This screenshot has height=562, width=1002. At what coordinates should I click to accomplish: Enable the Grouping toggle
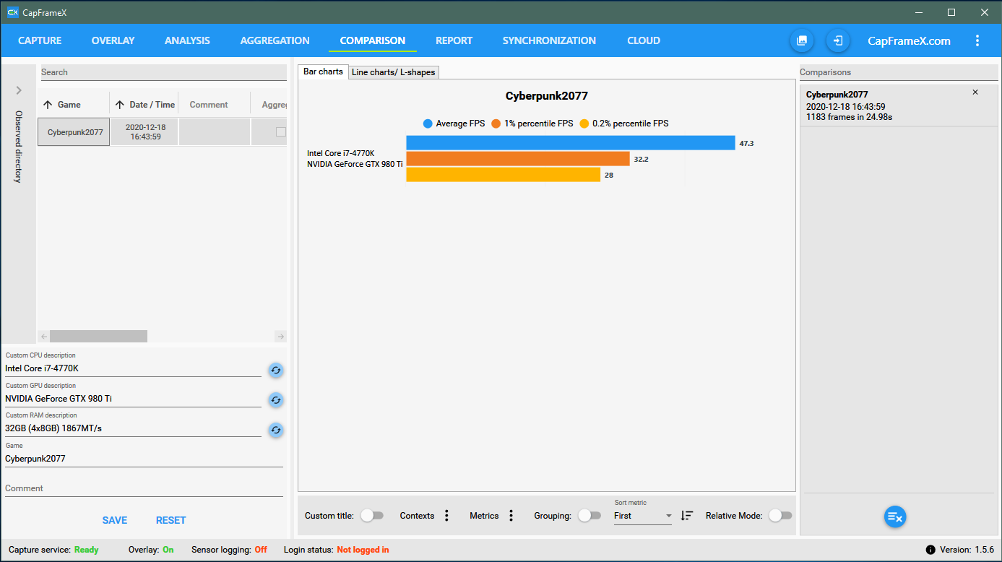pos(589,516)
